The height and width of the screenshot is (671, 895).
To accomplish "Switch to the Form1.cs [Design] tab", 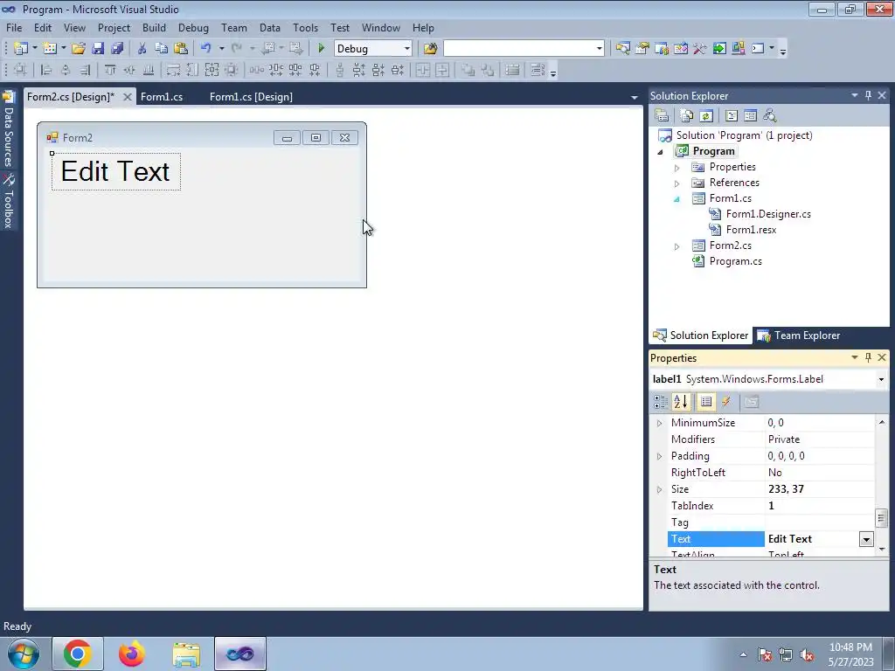I will click(x=251, y=97).
